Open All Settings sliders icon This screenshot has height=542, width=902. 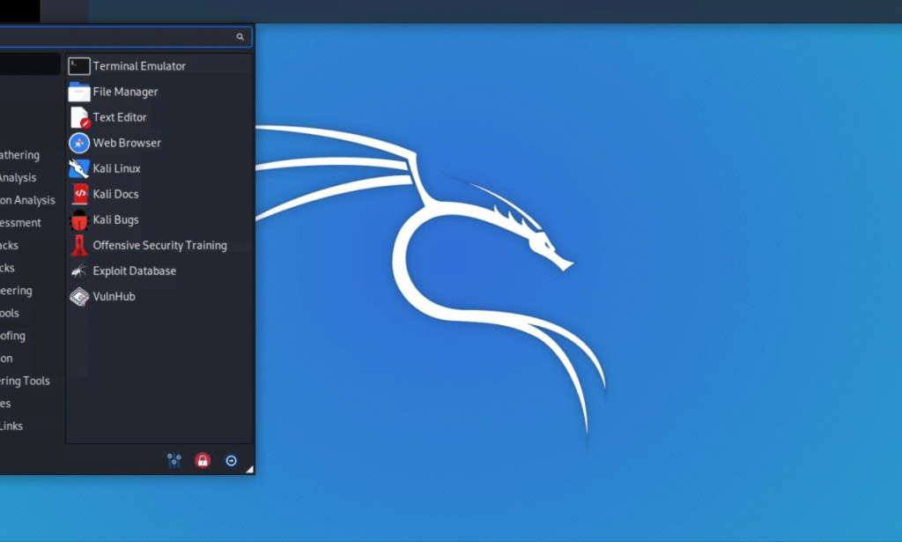click(174, 460)
